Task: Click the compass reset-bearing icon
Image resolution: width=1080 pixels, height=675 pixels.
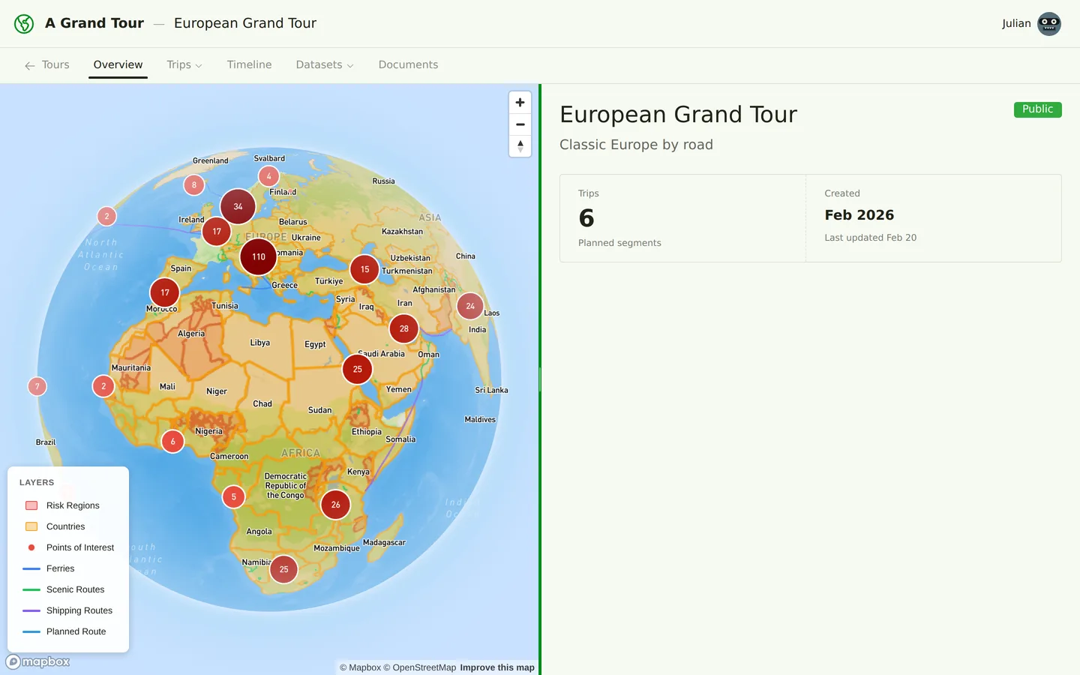Action: click(520, 146)
